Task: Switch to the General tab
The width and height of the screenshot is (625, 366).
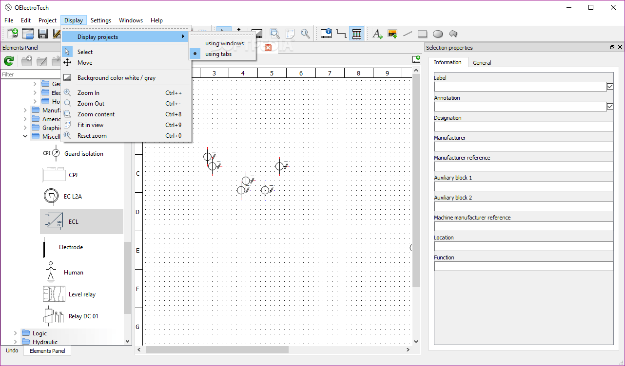Action: tap(482, 62)
